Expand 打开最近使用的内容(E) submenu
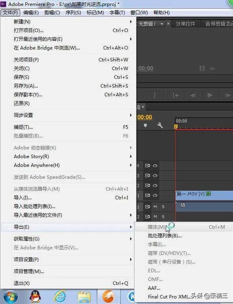The width and height of the screenshot is (233, 304). pyautogui.click(x=73, y=39)
